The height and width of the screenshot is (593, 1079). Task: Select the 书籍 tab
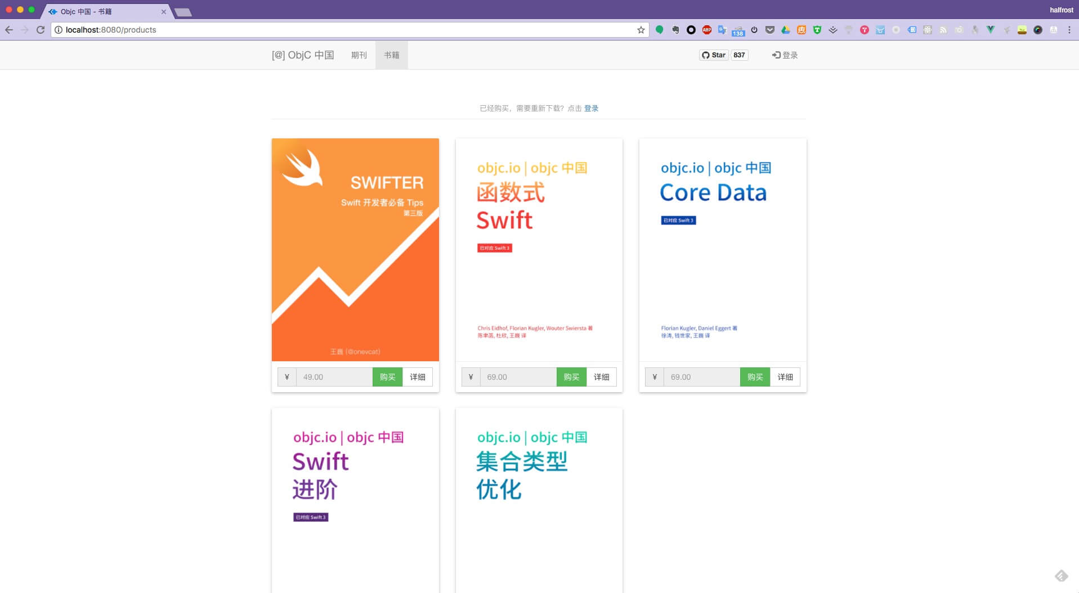point(392,55)
